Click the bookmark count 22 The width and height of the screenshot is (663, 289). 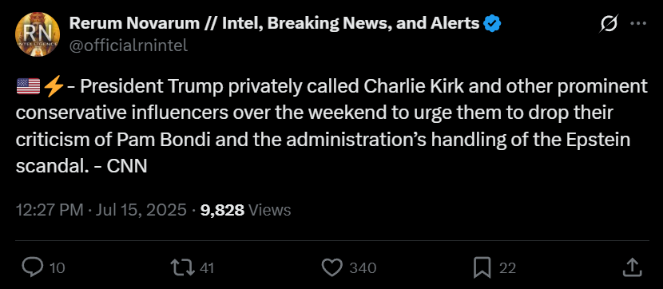(x=507, y=268)
